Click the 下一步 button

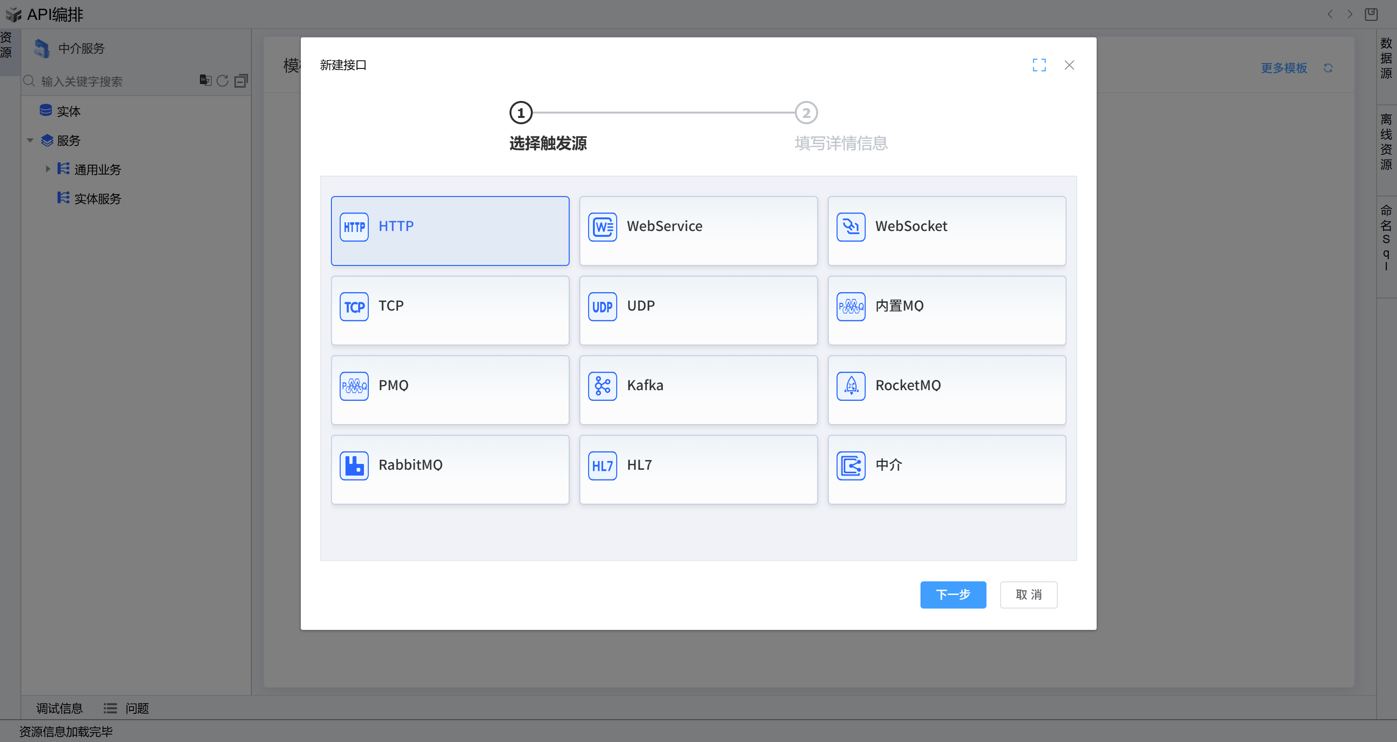tap(953, 594)
